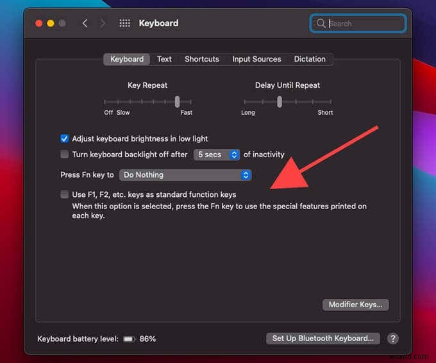Go back with the left chevron
Viewport: 436px width, 363px height.
pyautogui.click(x=85, y=23)
